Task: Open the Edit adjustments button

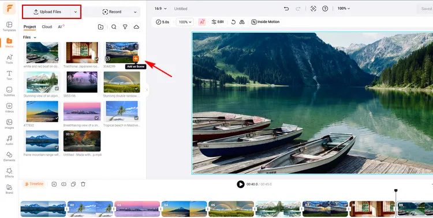Action: point(218,22)
